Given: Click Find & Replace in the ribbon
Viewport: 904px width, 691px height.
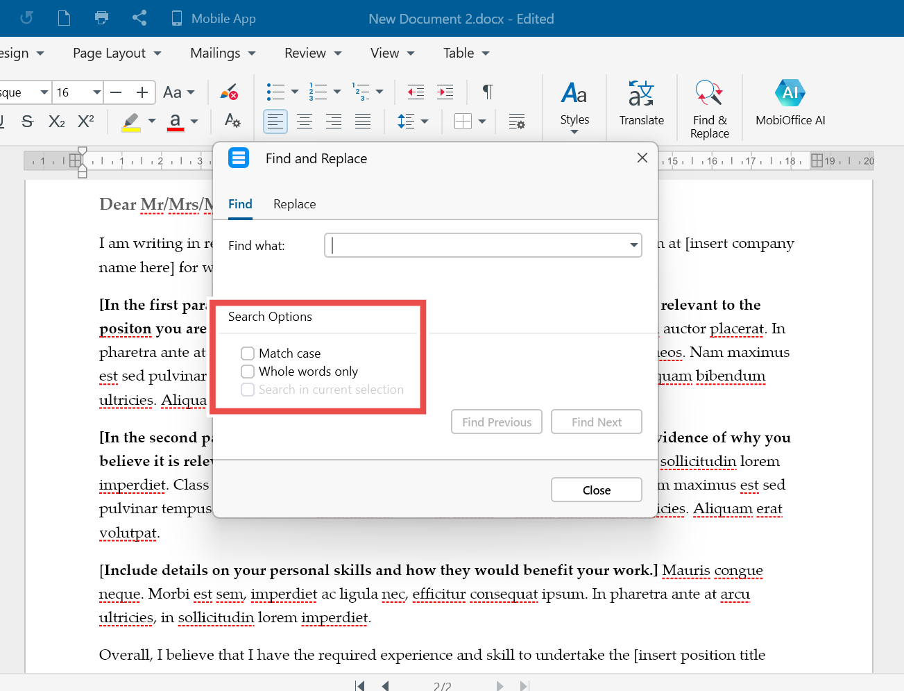Looking at the screenshot, I should [710, 109].
